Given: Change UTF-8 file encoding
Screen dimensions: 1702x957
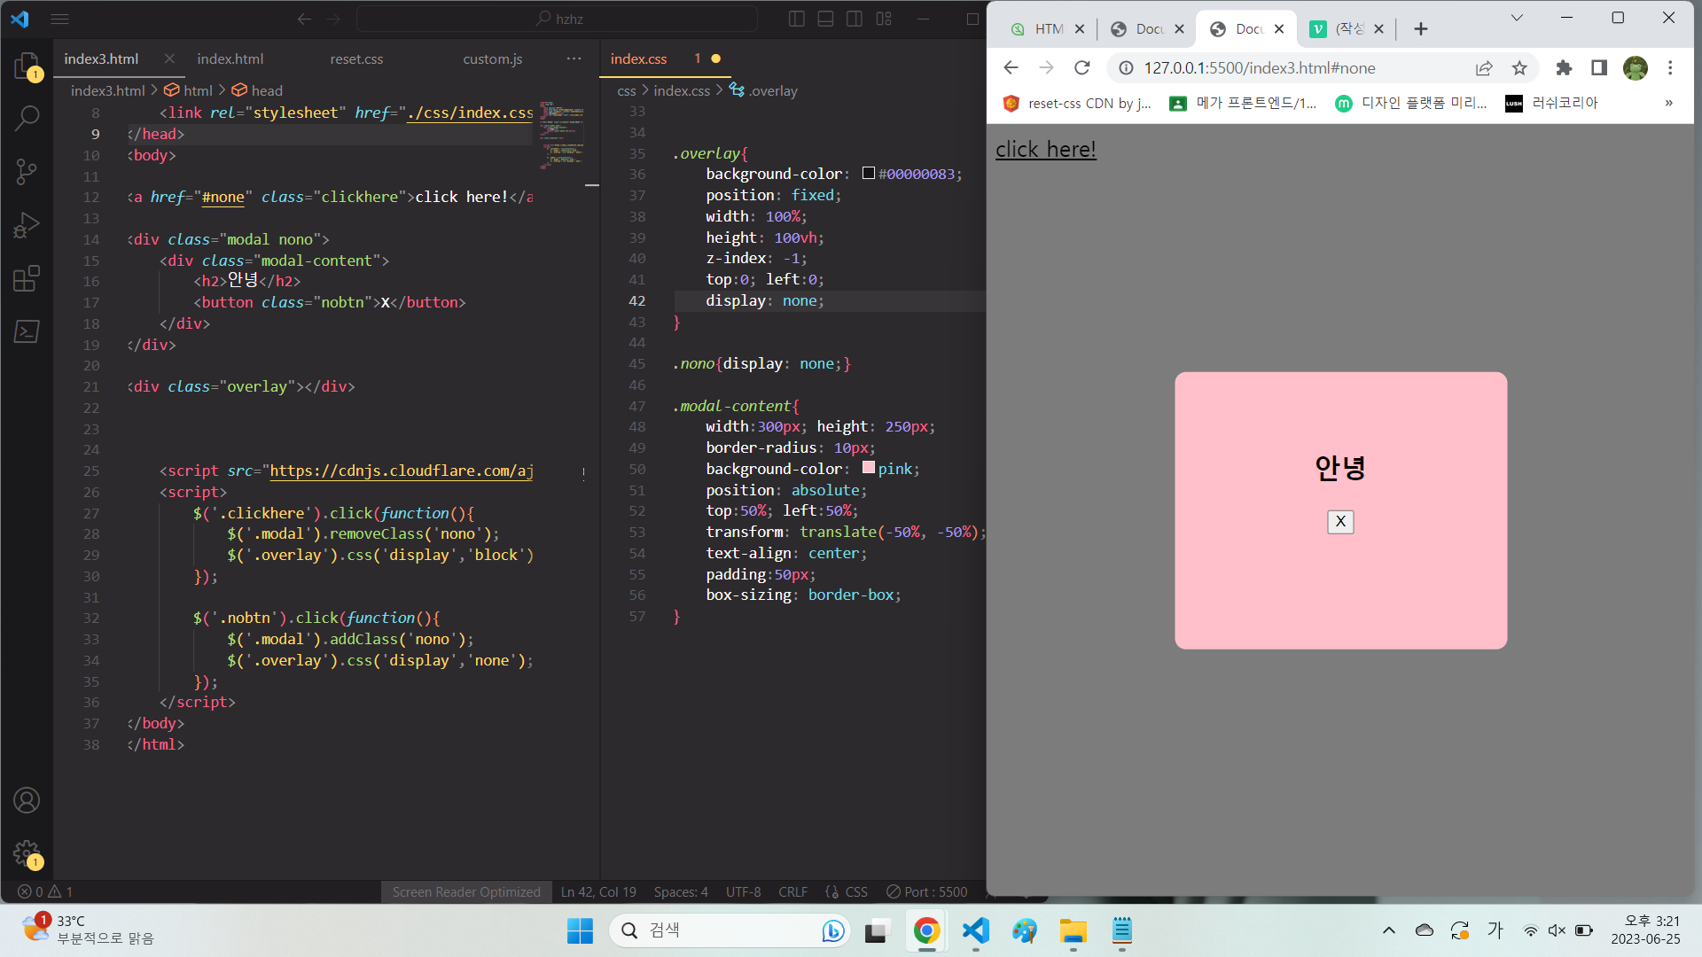Looking at the screenshot, I should pos(743,891).
